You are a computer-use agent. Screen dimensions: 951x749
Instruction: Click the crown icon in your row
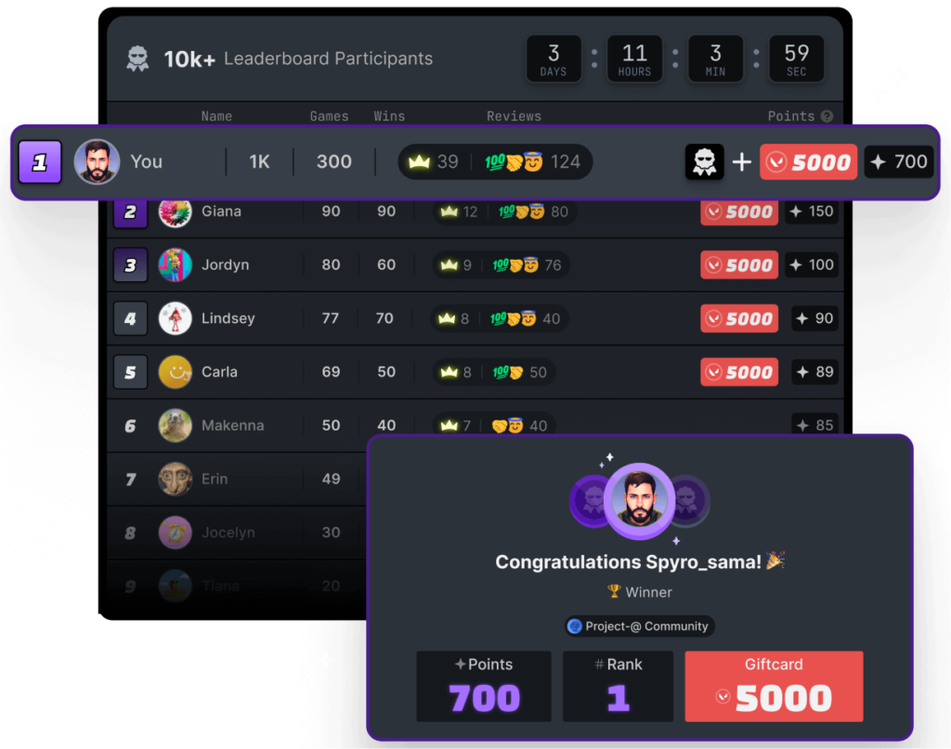[x=419, y=161]
